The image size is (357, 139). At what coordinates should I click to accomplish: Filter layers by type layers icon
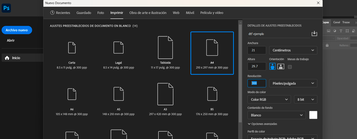[341, 31]
